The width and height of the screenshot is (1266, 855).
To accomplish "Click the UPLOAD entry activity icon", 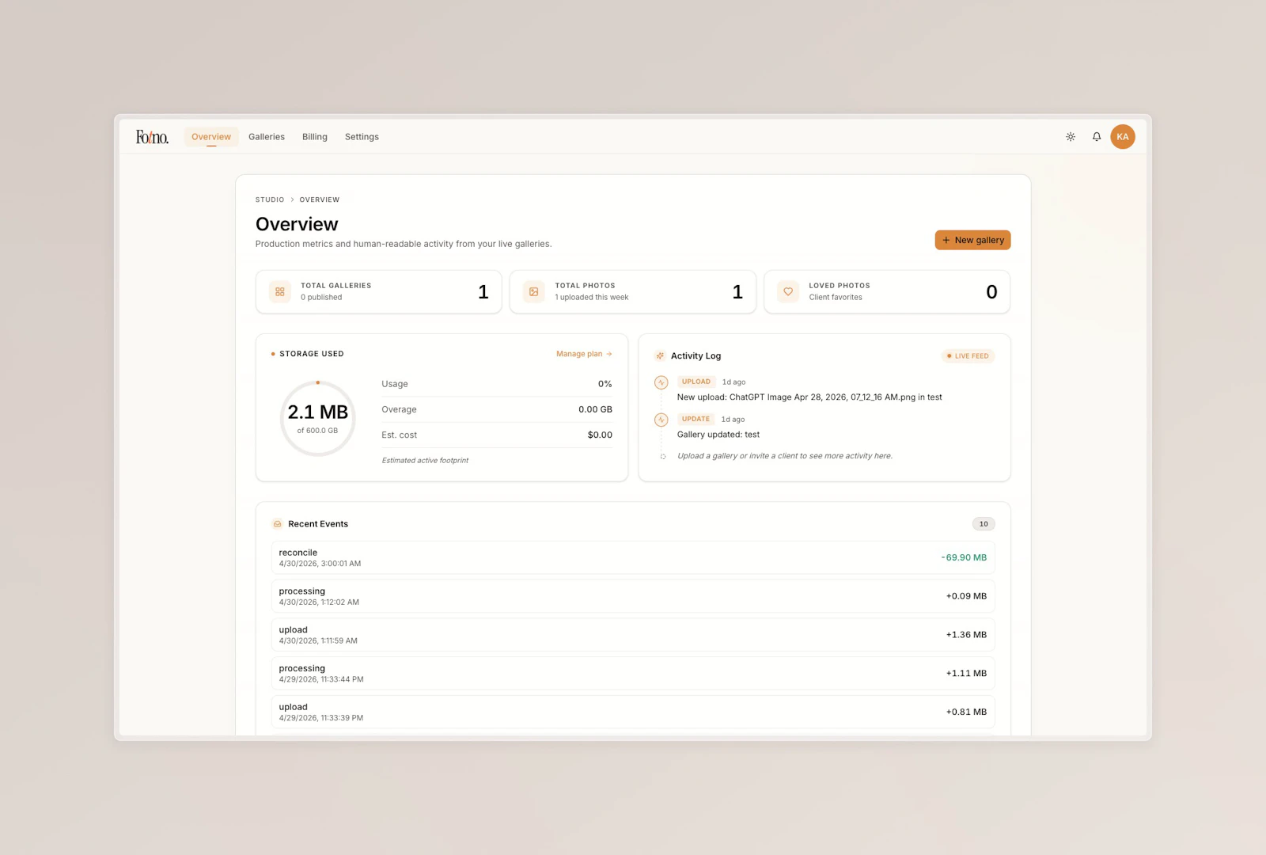I will click(x=661, y=382).
